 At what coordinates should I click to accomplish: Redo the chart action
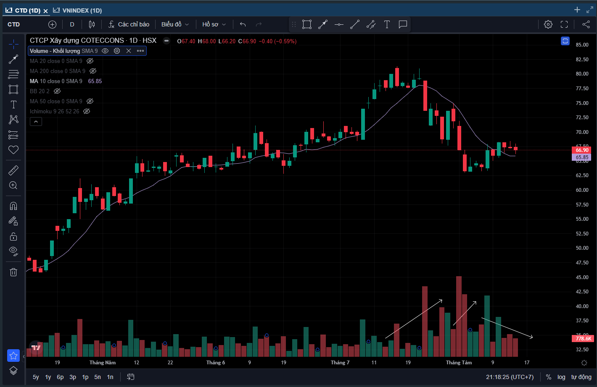259,24
